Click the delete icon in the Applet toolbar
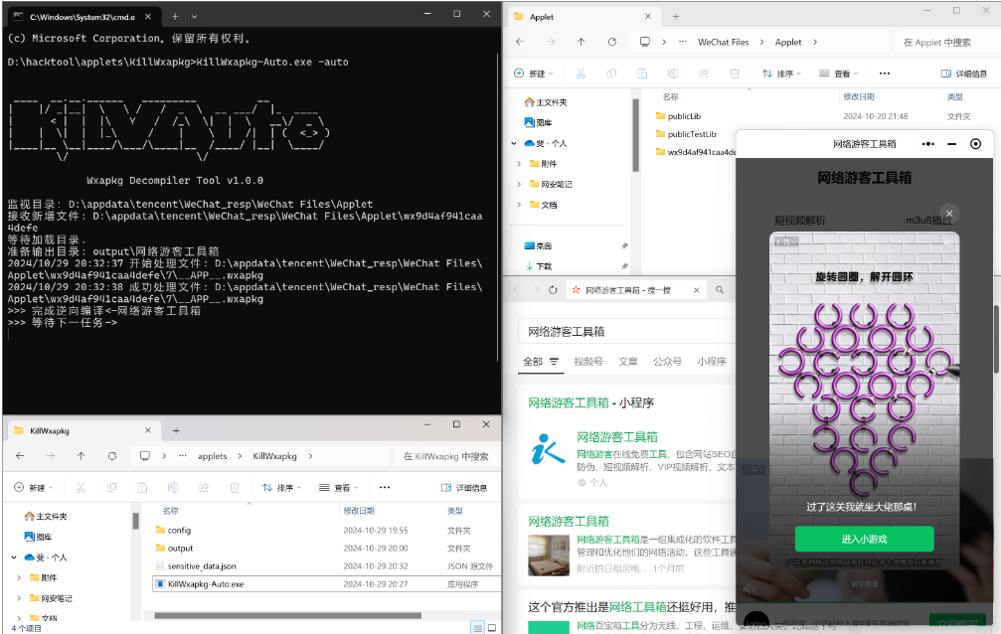The height and width of the screenshot is (634, 1001). (x=735, y=73)
